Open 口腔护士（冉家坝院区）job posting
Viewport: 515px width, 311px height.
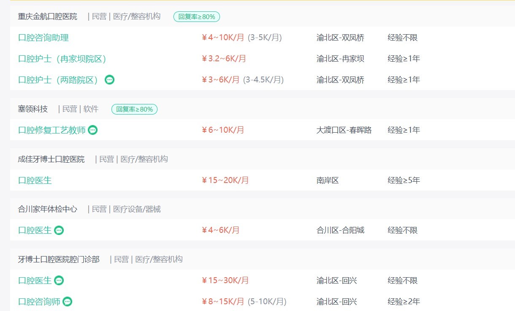(62, 59)
